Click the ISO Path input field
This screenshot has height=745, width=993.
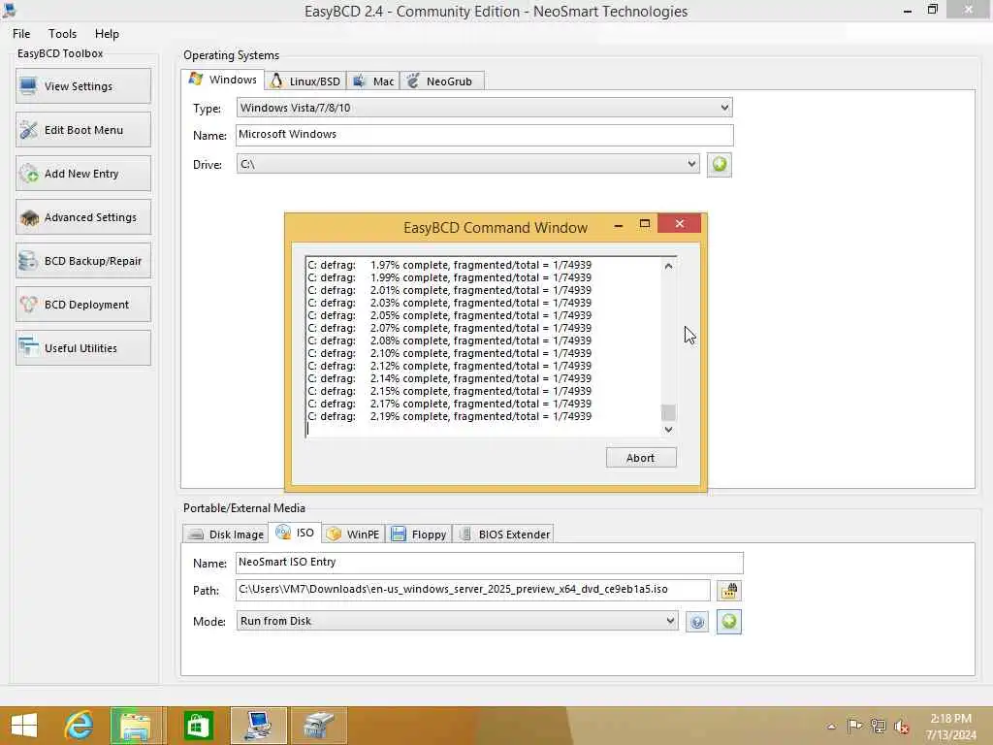(473, 590)
